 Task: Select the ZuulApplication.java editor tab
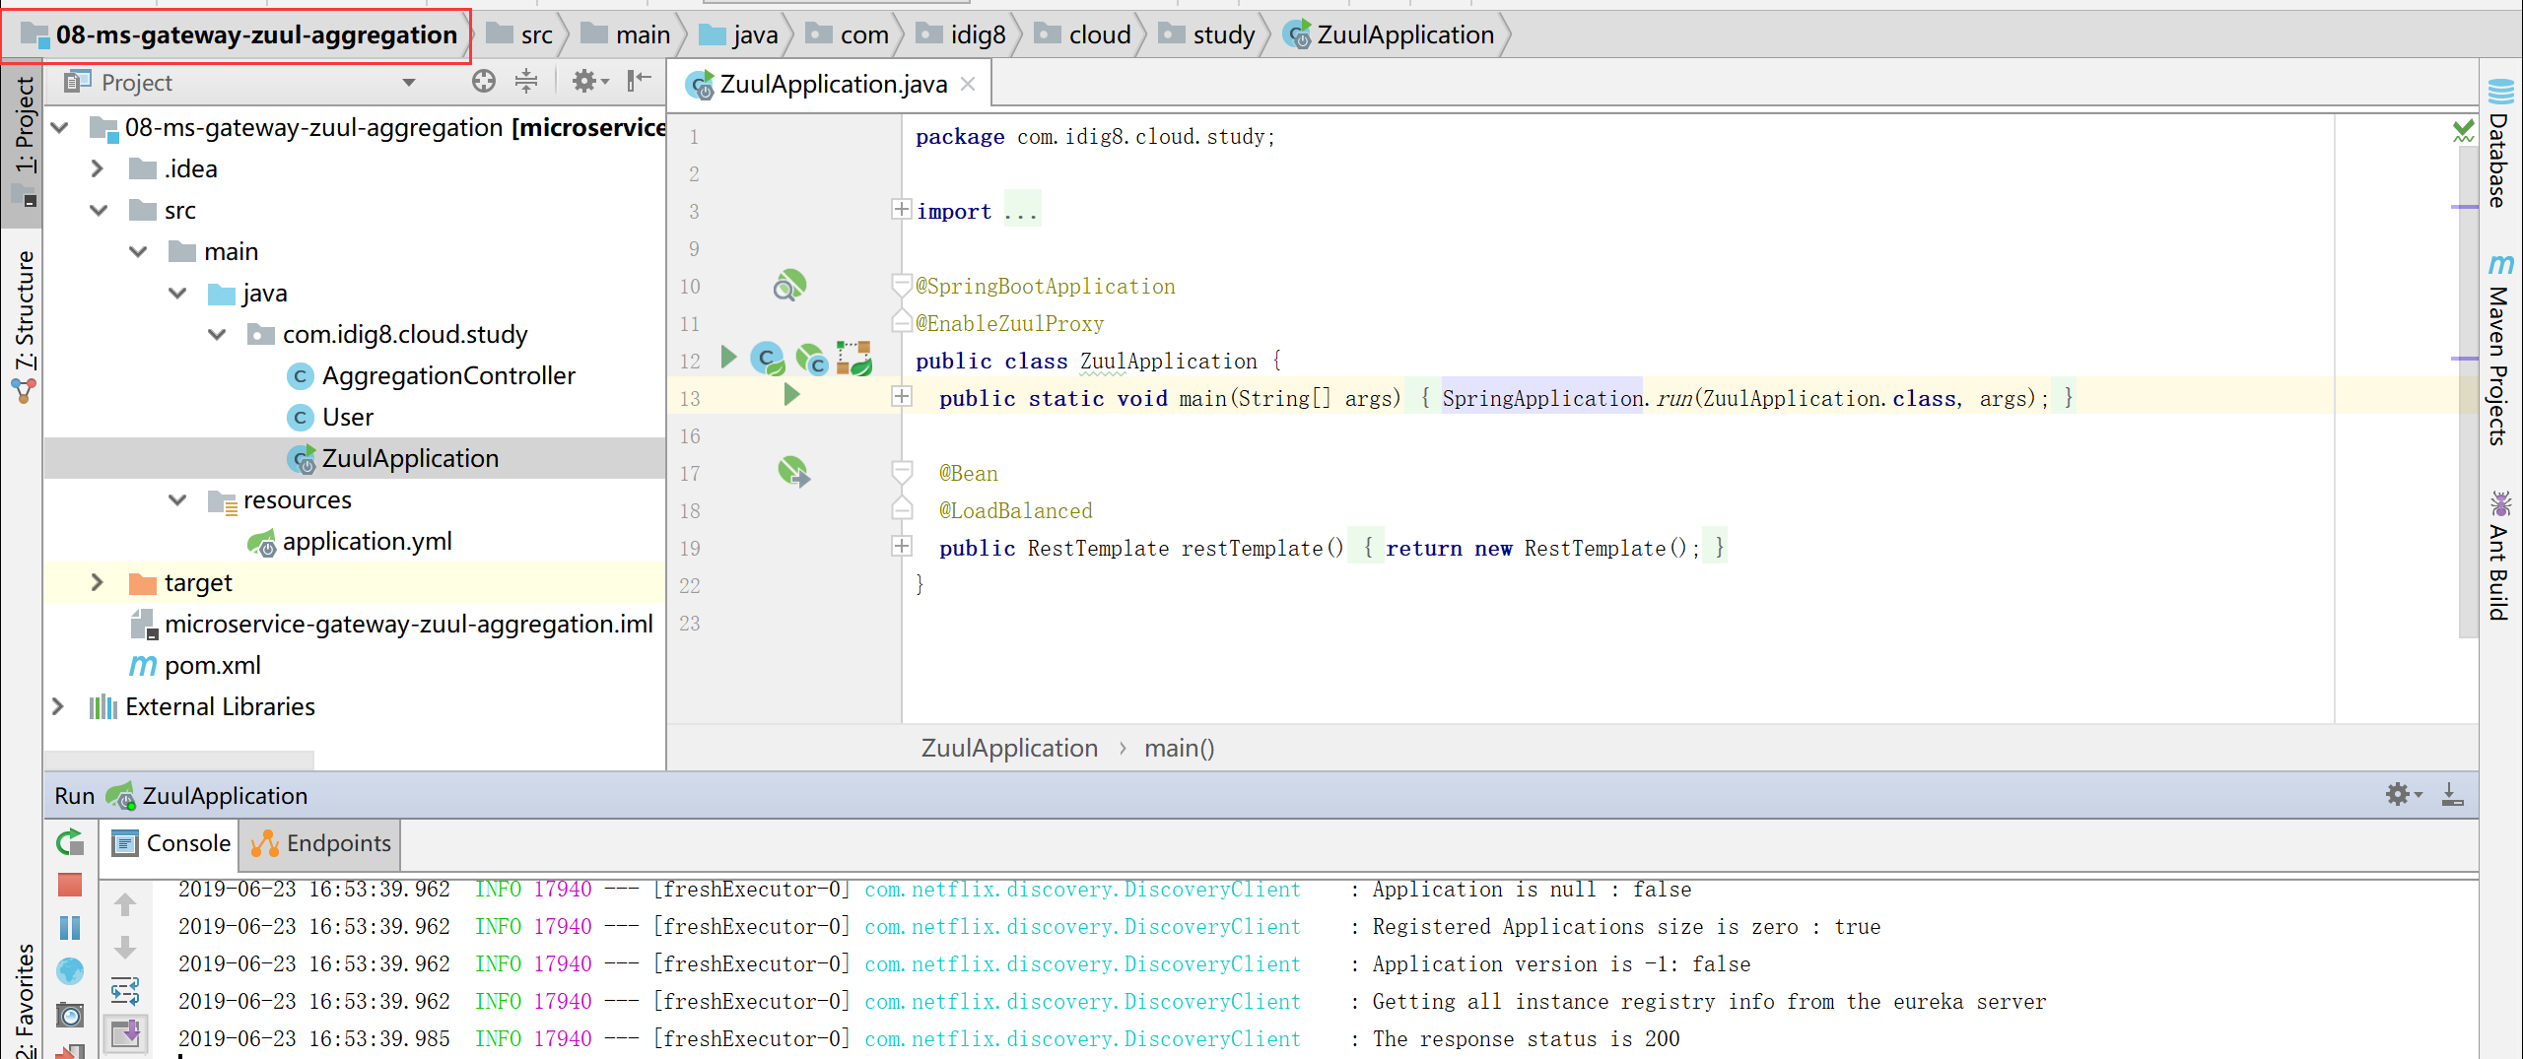(832, 85)
